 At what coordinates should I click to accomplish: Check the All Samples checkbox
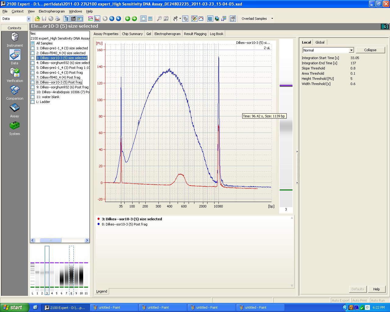coord(33,43)
